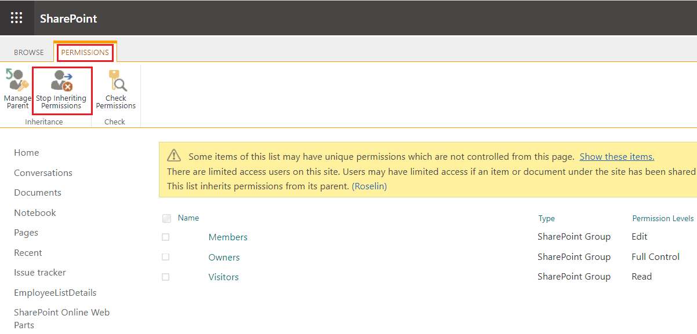This screenshot has width=697, height=334.
Task: Click the Edit permission level for Members
Action: click(640, 236)
